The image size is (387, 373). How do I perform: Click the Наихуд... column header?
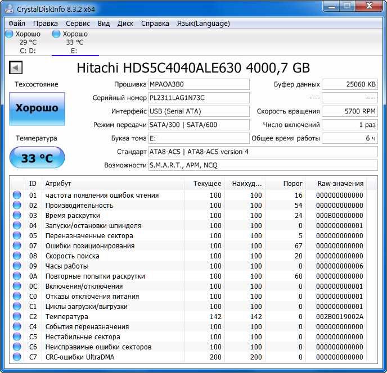click(245, 184)
